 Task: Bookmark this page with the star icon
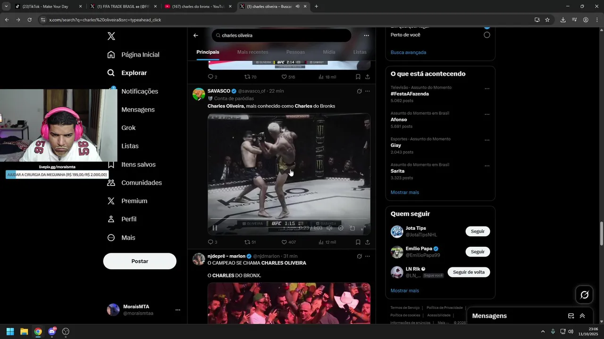tap(547, 20)
